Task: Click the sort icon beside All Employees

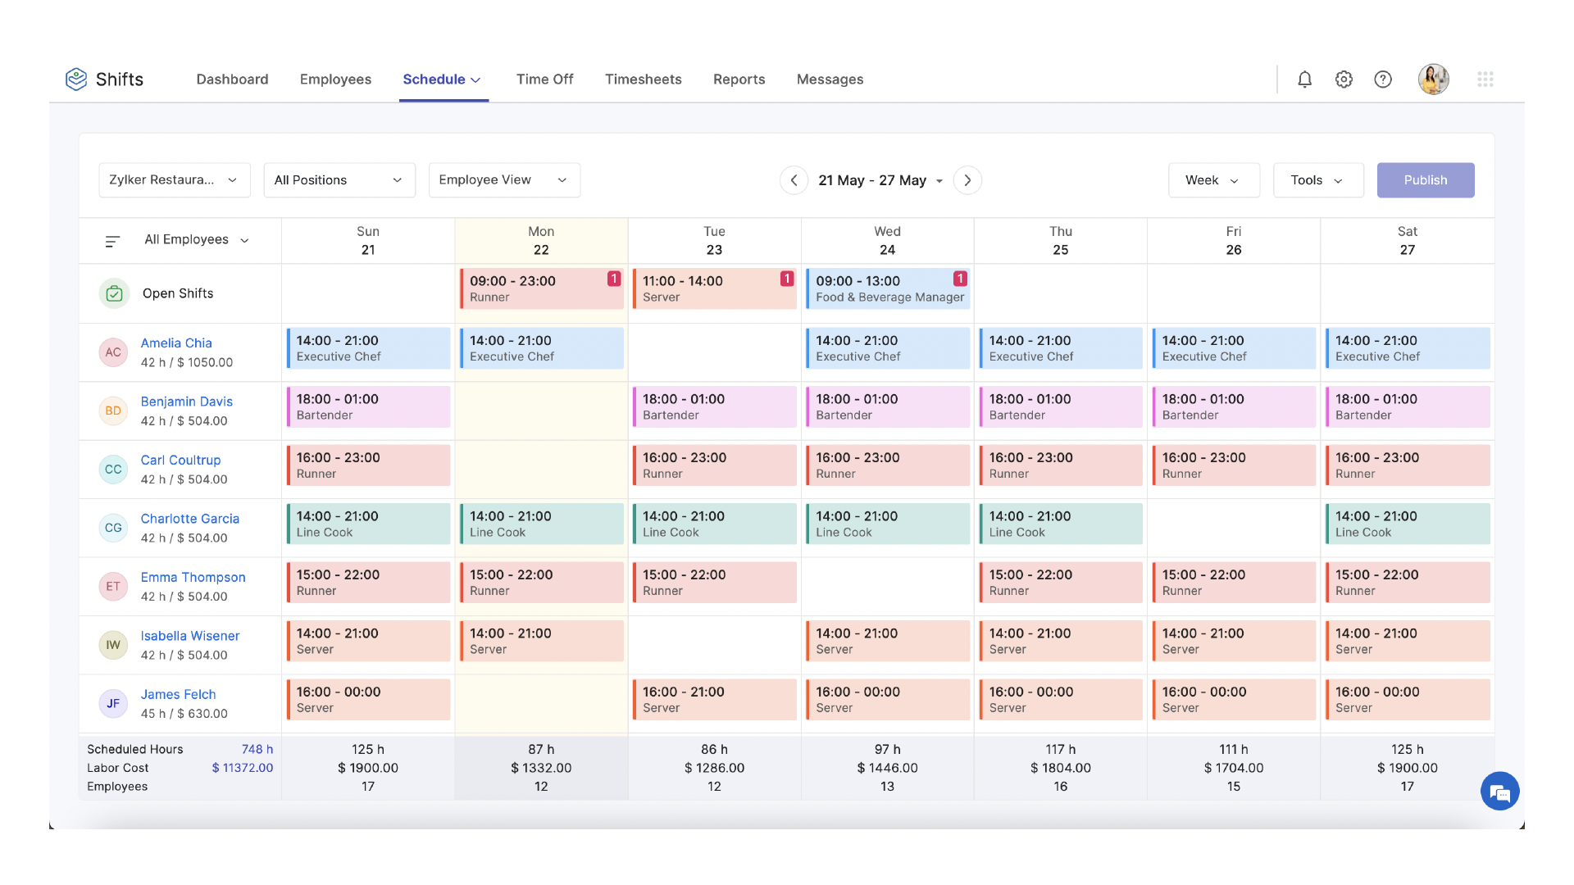Action: (x=111, y=240)
